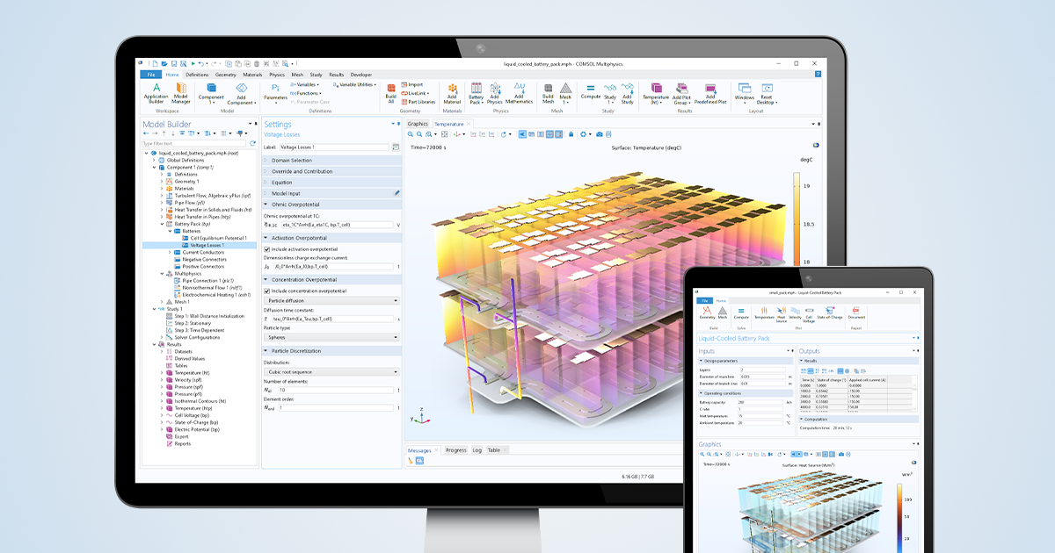Switch to the Developer ribbon tab
This screenshot has height=553, width=1055.
click(x=360, y=75)
